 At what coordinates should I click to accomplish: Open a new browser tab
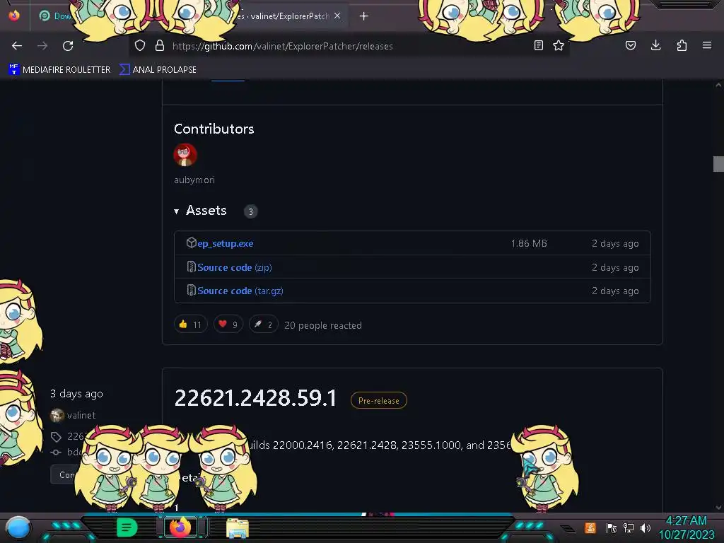tap(364, 16)
